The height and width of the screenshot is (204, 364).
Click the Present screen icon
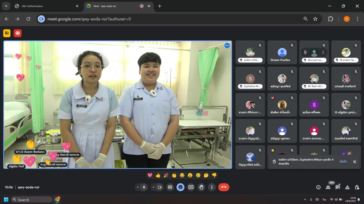pyautogui.click(x=191, y=187)
